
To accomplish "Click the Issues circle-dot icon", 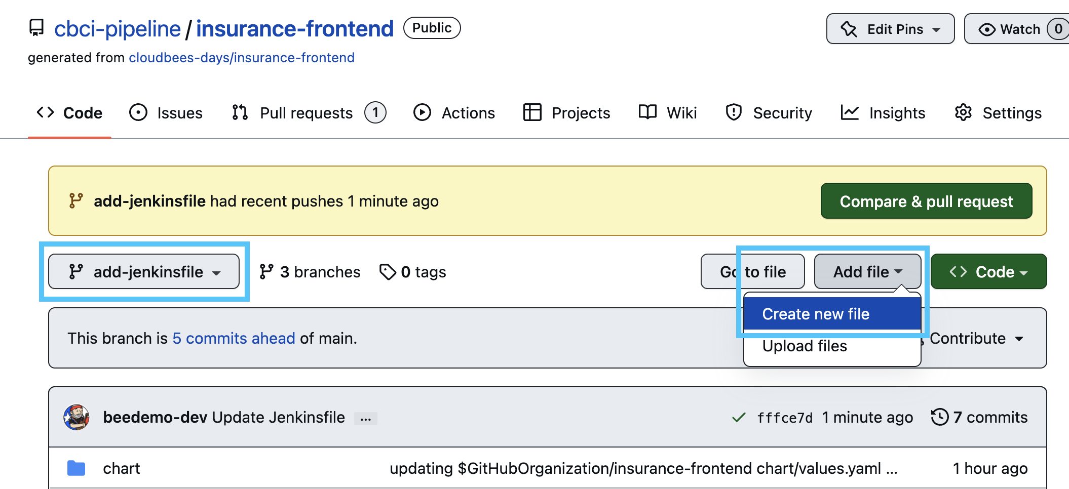I will click(x=138, y=112).
